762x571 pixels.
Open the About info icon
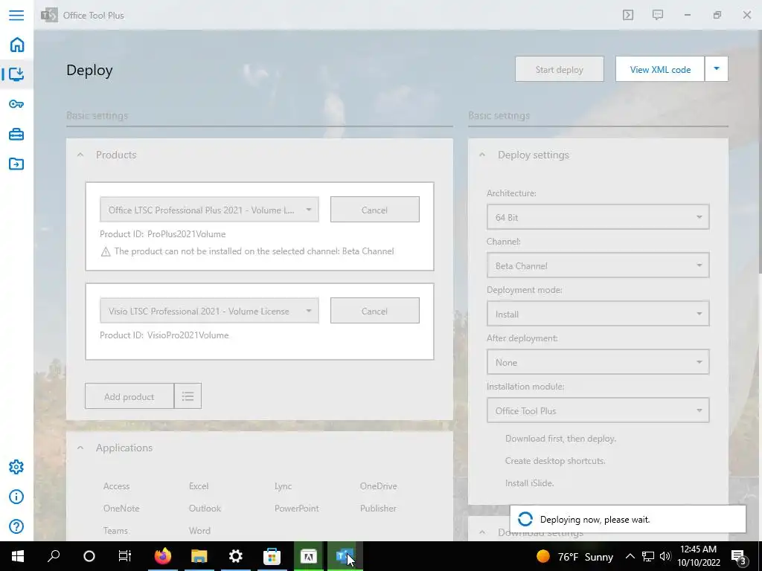click(x=16, y=497)
